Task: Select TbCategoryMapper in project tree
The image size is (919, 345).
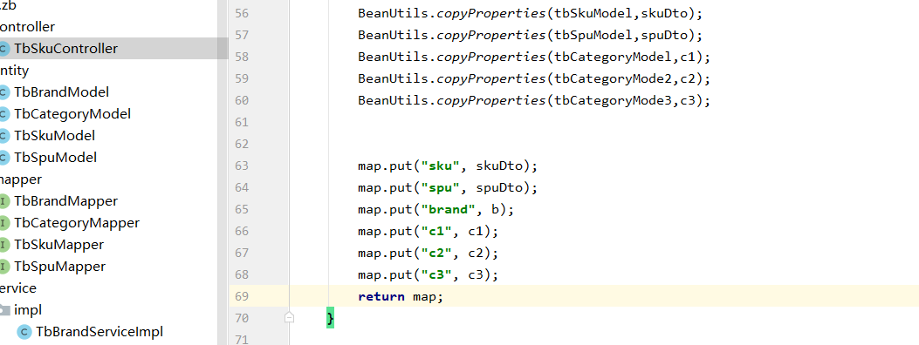Action: 77,223
